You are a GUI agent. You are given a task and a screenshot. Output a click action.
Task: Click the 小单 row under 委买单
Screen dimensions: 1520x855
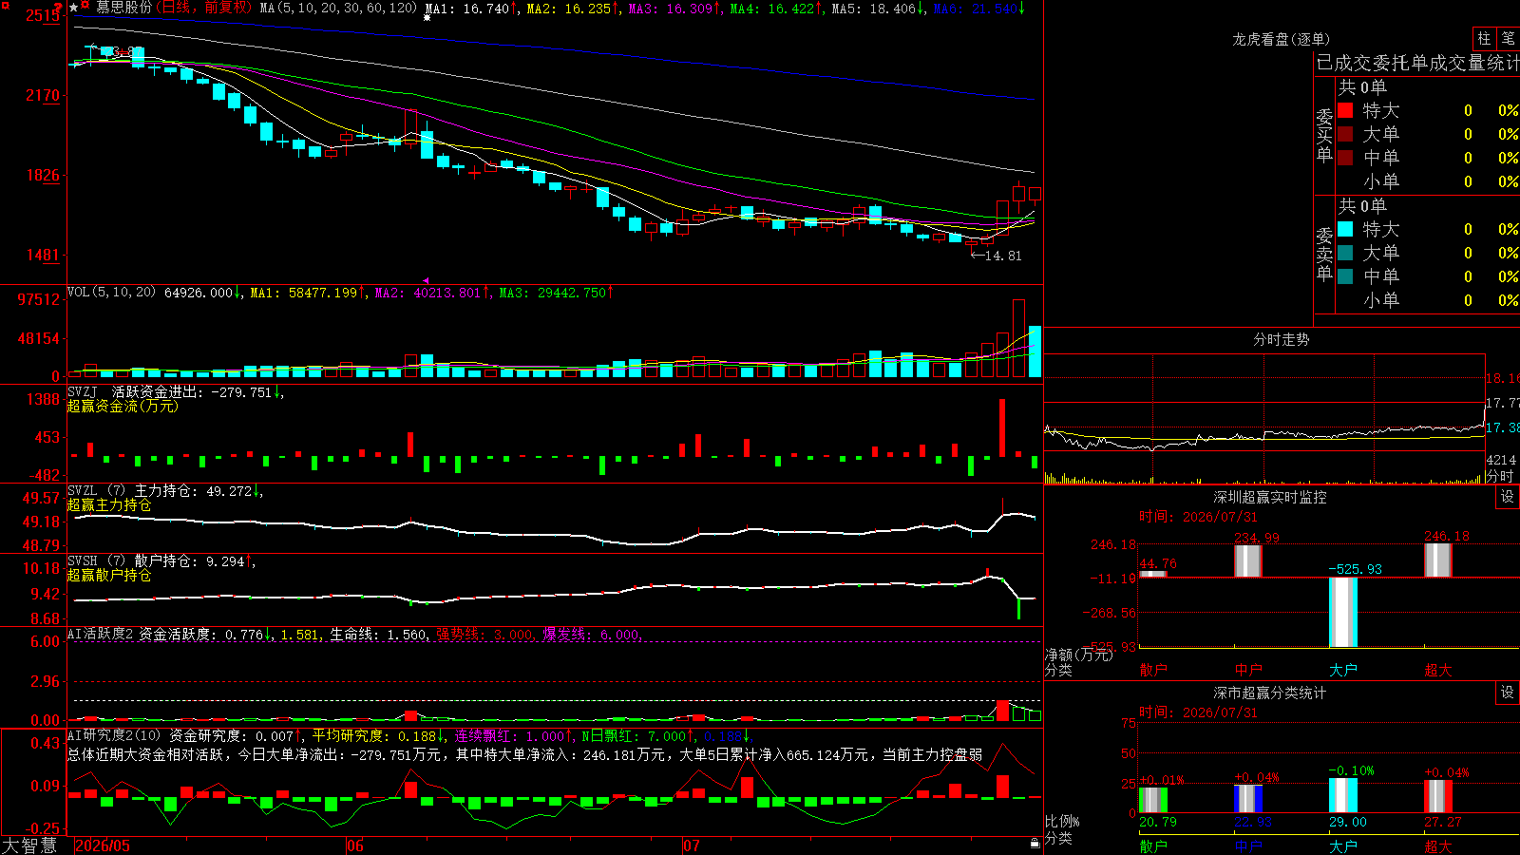1428,181
